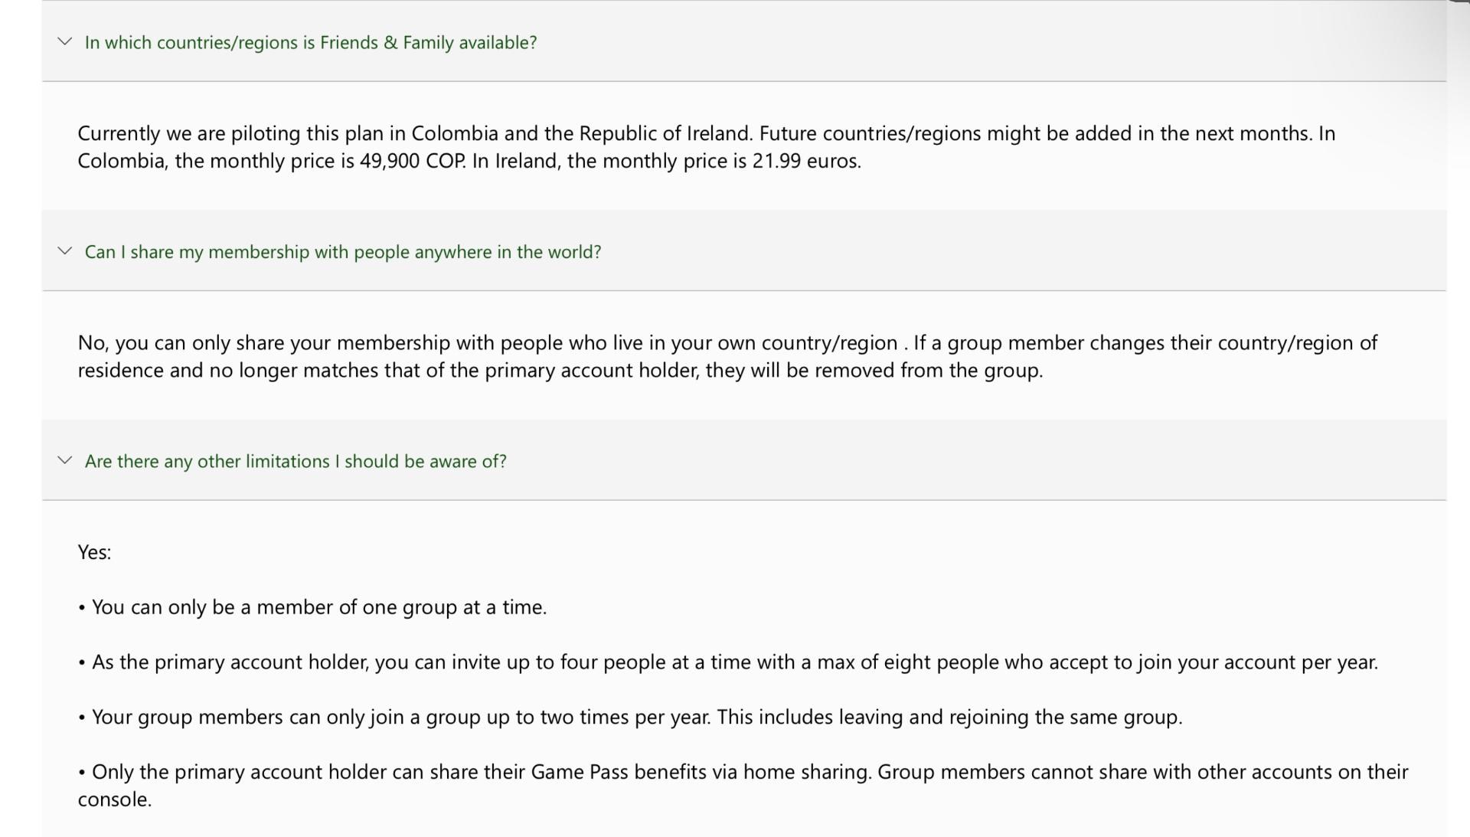Collapse 'Can I share my membership' question
Image resolution: width=1470 pixels, height=837 pixels.
(343, 252)
